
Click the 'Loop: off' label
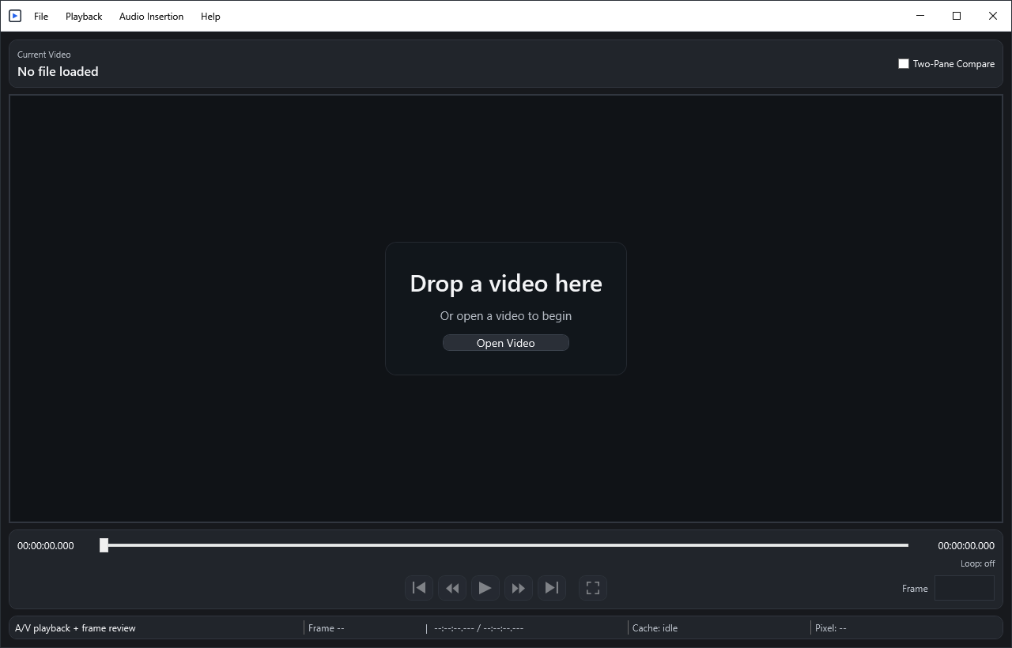click(977, 563)
